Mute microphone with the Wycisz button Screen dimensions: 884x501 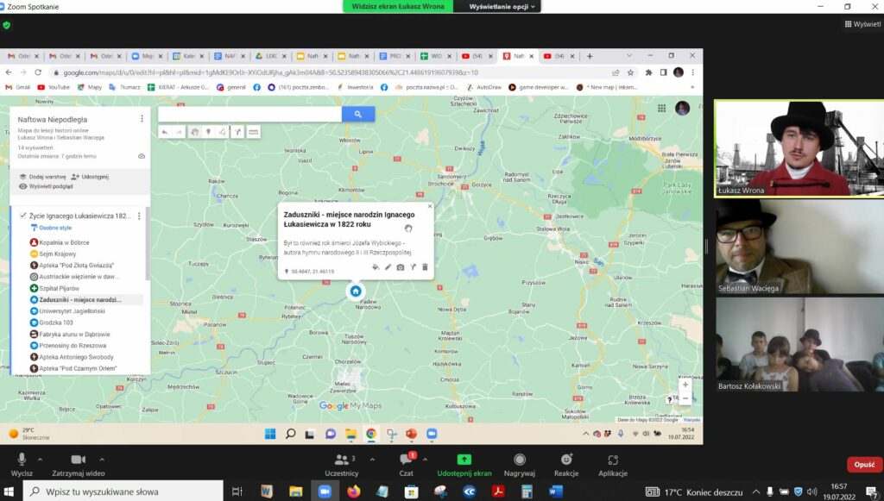pyautogui.click(x=22, y=464)
